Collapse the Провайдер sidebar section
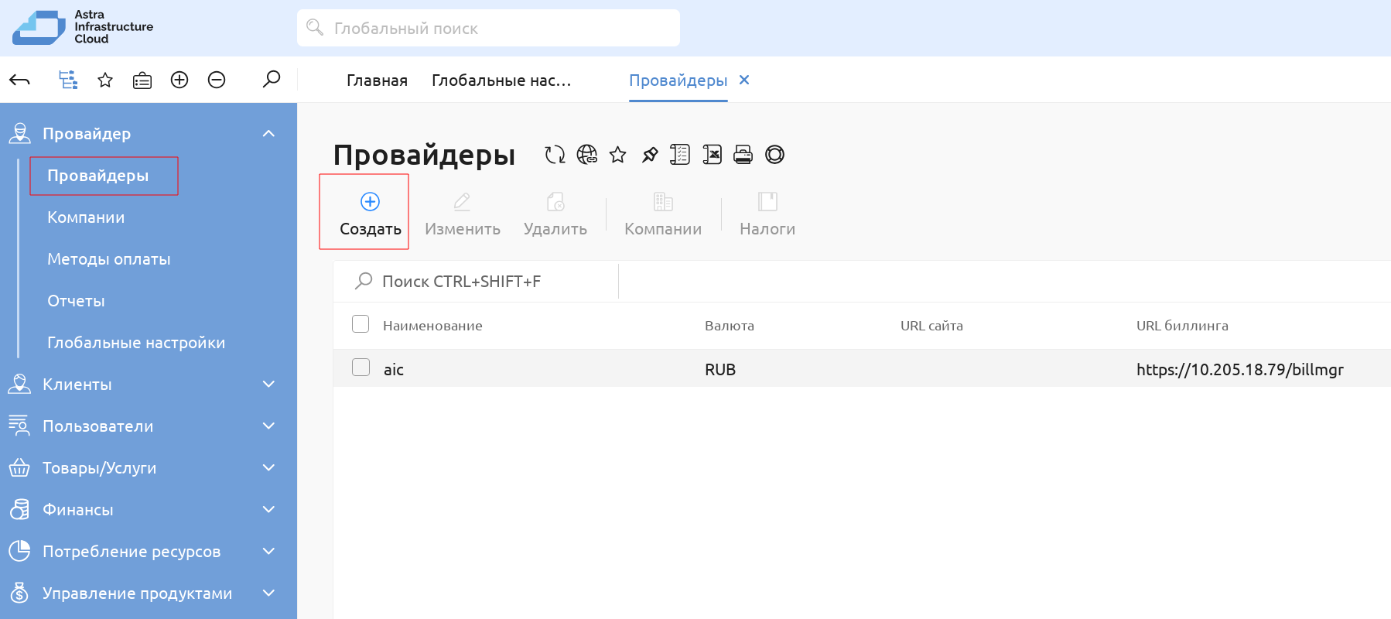Image resolution: width=1391 pixels, height=619 pixels. point(268,134)
